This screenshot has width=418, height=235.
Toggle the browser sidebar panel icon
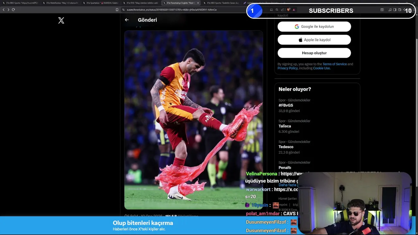point(394,10)
